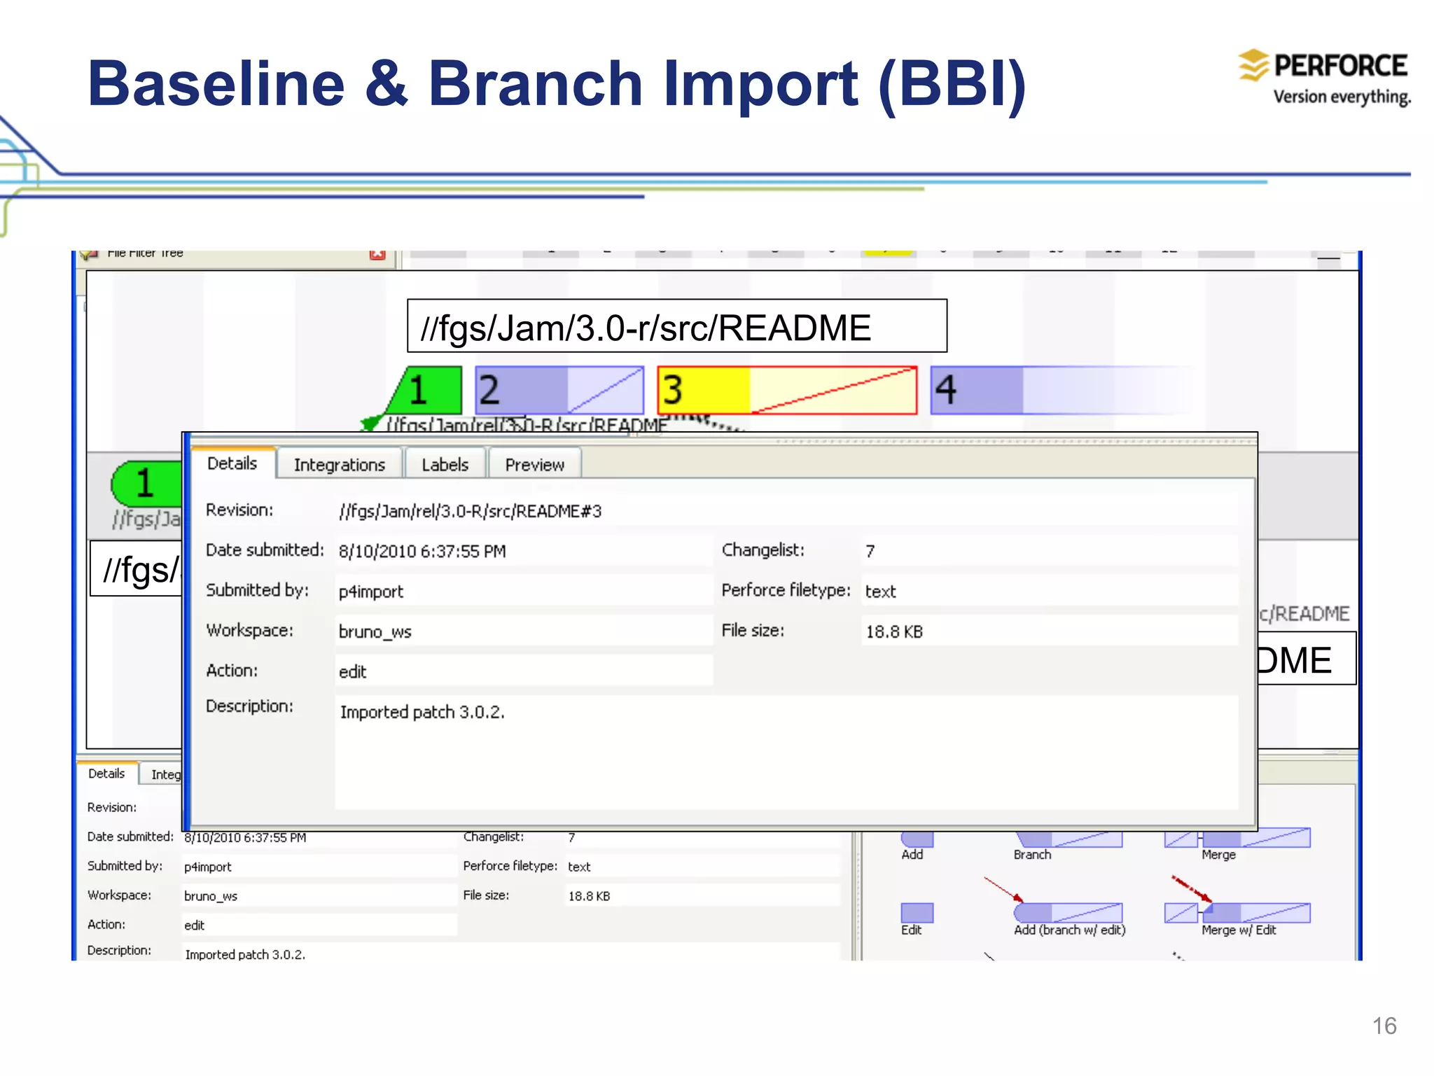Click background File size field 18.8 KB
The image size is (1434, 1076).
pos(702,896)
